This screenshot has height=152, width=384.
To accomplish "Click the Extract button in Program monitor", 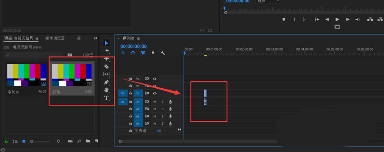I will pyautogui.click(x=381, y=19).
